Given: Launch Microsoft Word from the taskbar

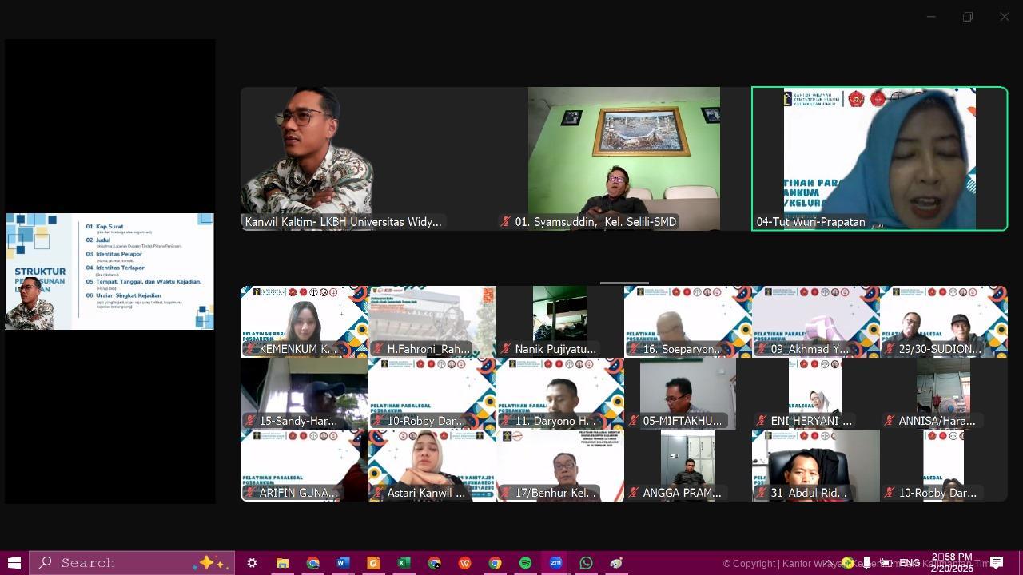Looking at the screenshot, I should (x=343, y=563).
